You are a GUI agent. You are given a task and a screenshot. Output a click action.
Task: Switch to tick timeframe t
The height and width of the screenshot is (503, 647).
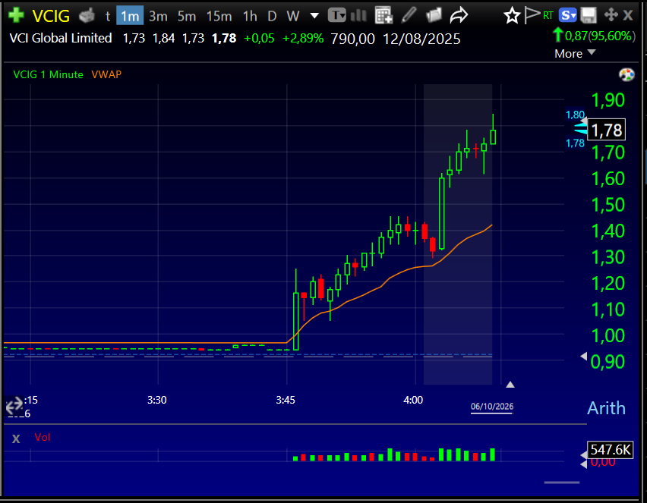click(x=108, y=16)
